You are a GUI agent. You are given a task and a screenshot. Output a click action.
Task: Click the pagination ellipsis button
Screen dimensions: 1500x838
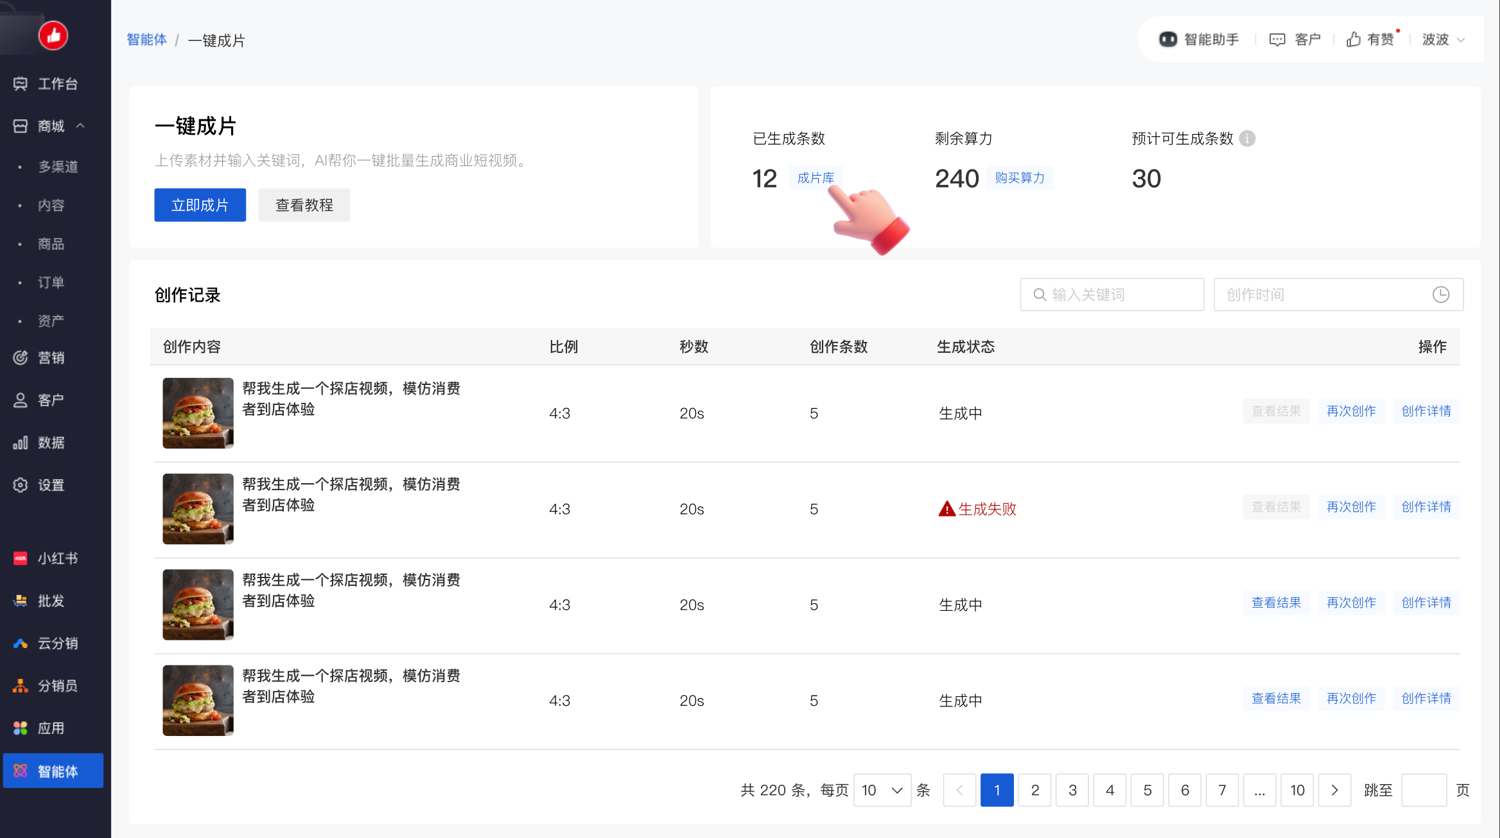point(1260,790)
